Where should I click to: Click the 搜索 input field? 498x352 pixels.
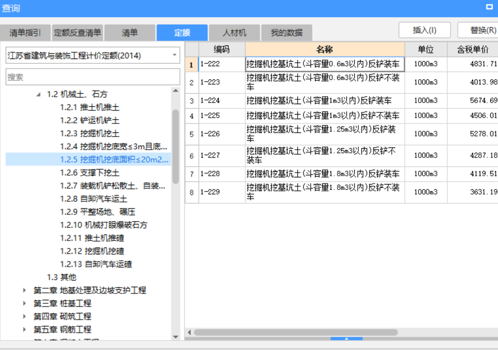point(93,77)
